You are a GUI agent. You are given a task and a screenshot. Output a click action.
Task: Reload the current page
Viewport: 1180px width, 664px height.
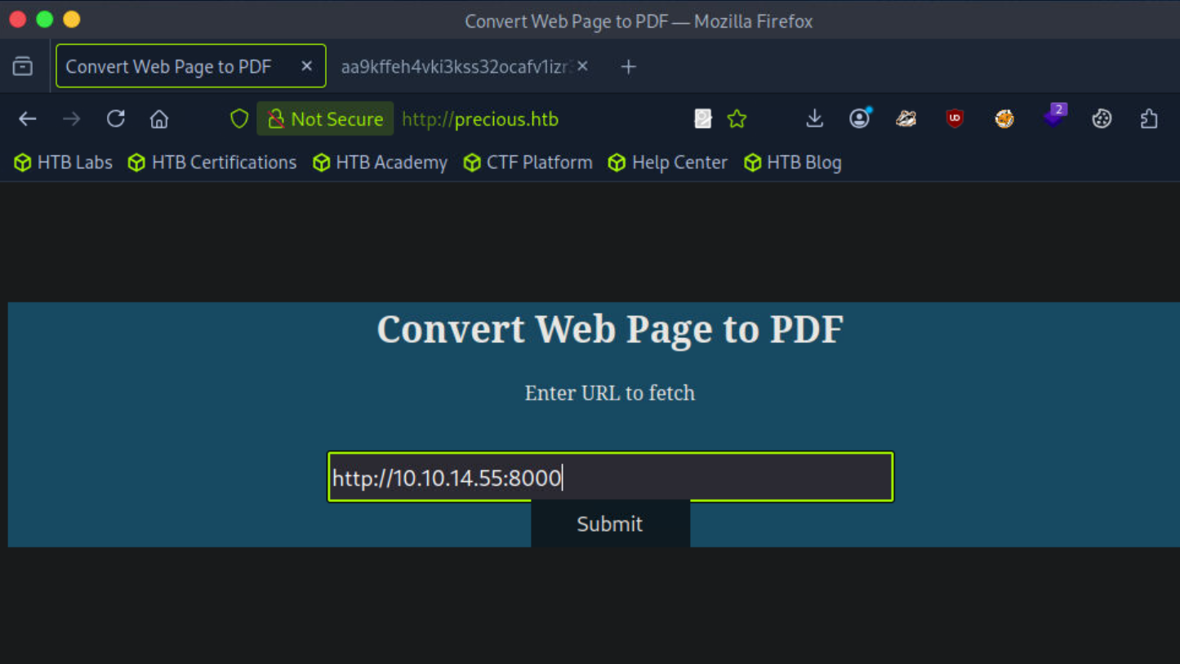coord(116,119)
